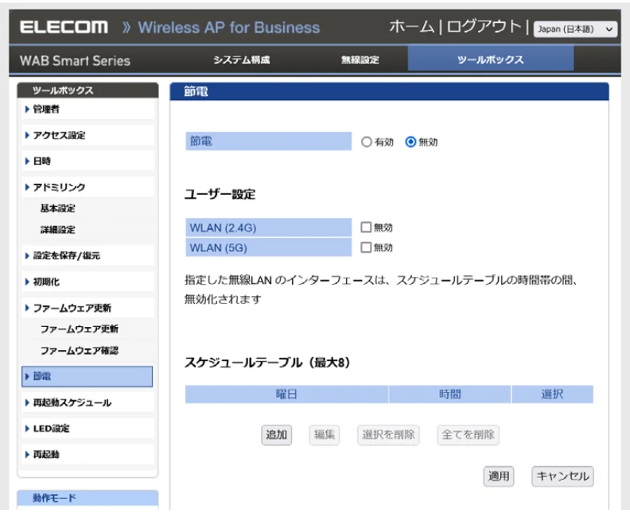Viewport: 630px width, 513px height.
Task: Open the ファームウェア確認 sub-item
Action: point(80,351)
